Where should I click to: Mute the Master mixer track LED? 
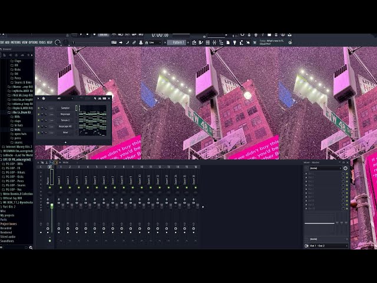point(49,187)
